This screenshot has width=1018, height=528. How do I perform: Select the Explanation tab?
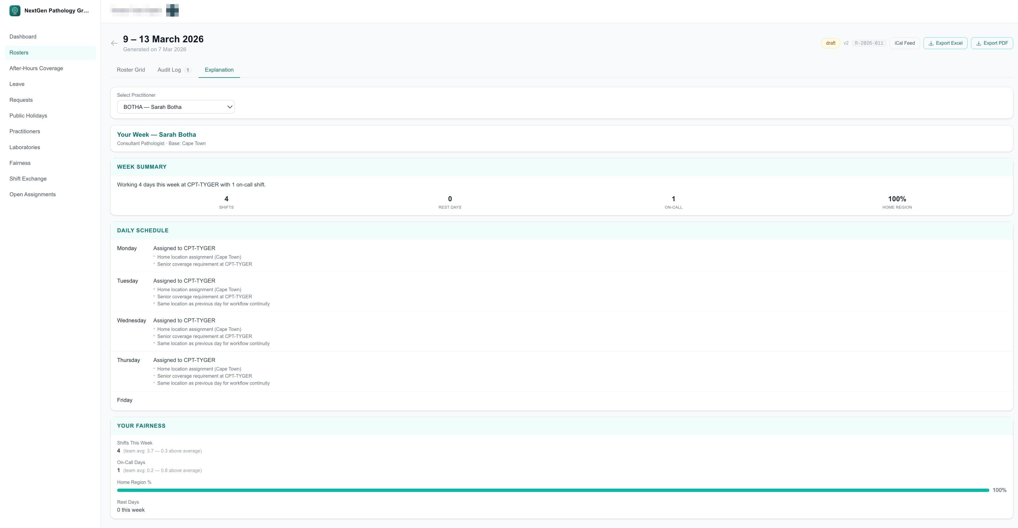[219, 70]
